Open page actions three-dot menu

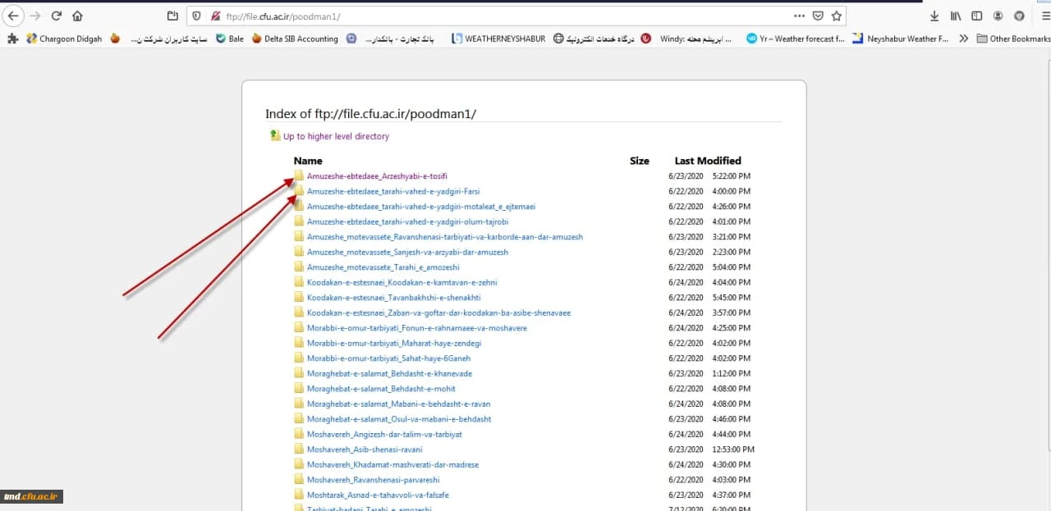[799, 16]
